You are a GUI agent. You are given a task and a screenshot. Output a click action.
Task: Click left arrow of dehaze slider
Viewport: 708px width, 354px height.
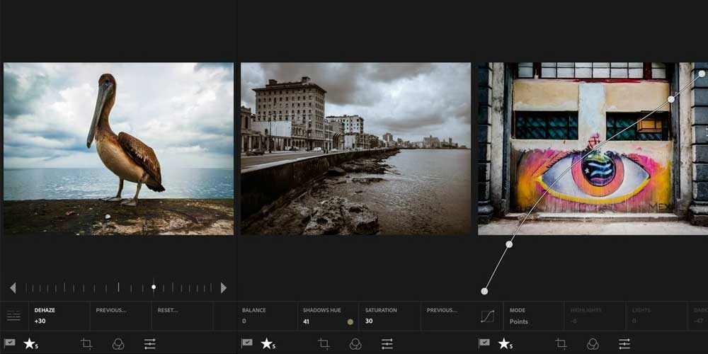[13, 287]
